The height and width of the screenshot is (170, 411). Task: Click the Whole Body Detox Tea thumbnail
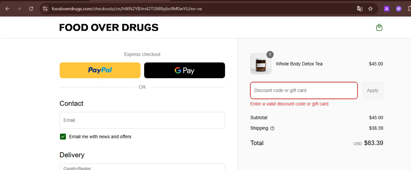pos(261,64)
